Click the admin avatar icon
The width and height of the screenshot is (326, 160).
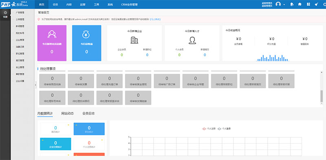(x=278, y=4)
